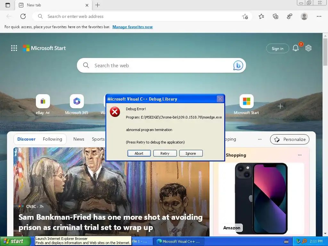
Task: Open page settings gear icon
Action: coord(308,48)
